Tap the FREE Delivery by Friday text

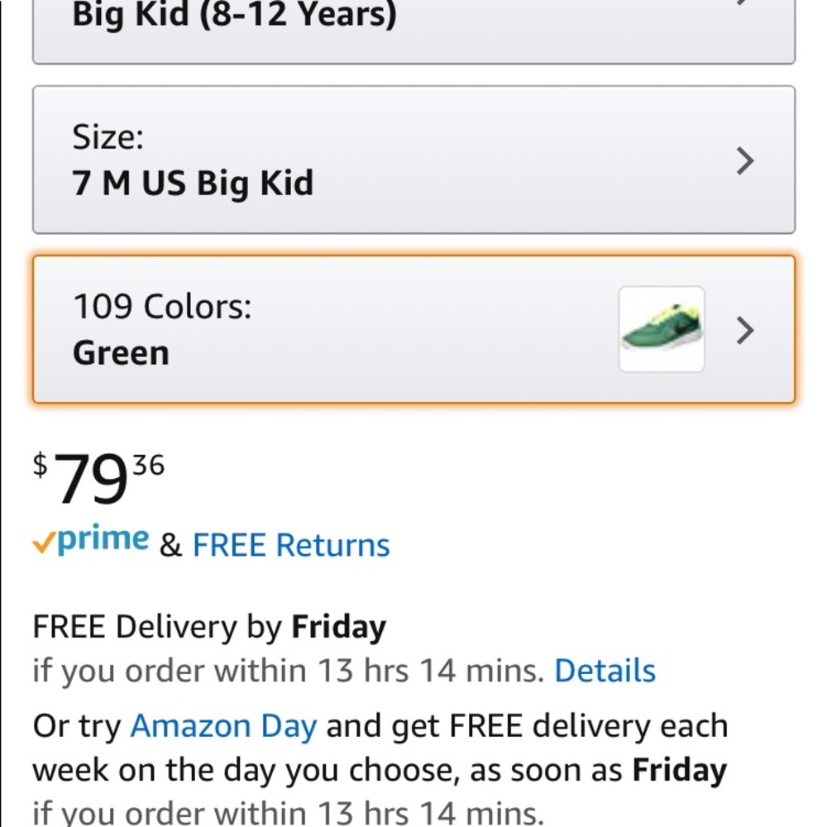[209, 627]
